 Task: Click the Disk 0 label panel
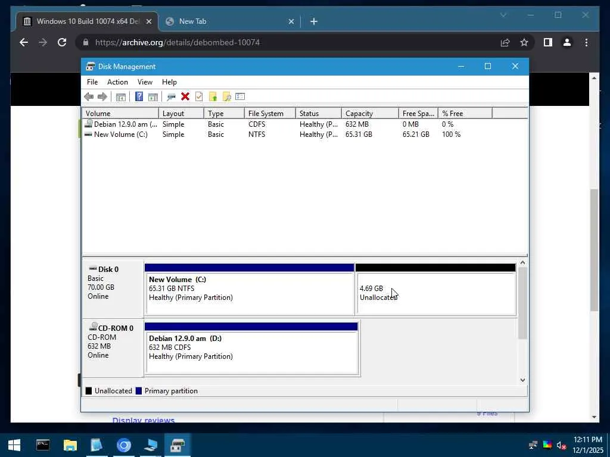point(113,290)
